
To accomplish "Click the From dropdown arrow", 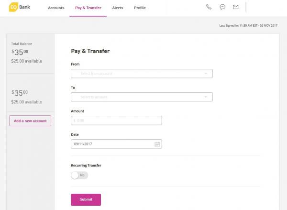I will coord(206,74).
